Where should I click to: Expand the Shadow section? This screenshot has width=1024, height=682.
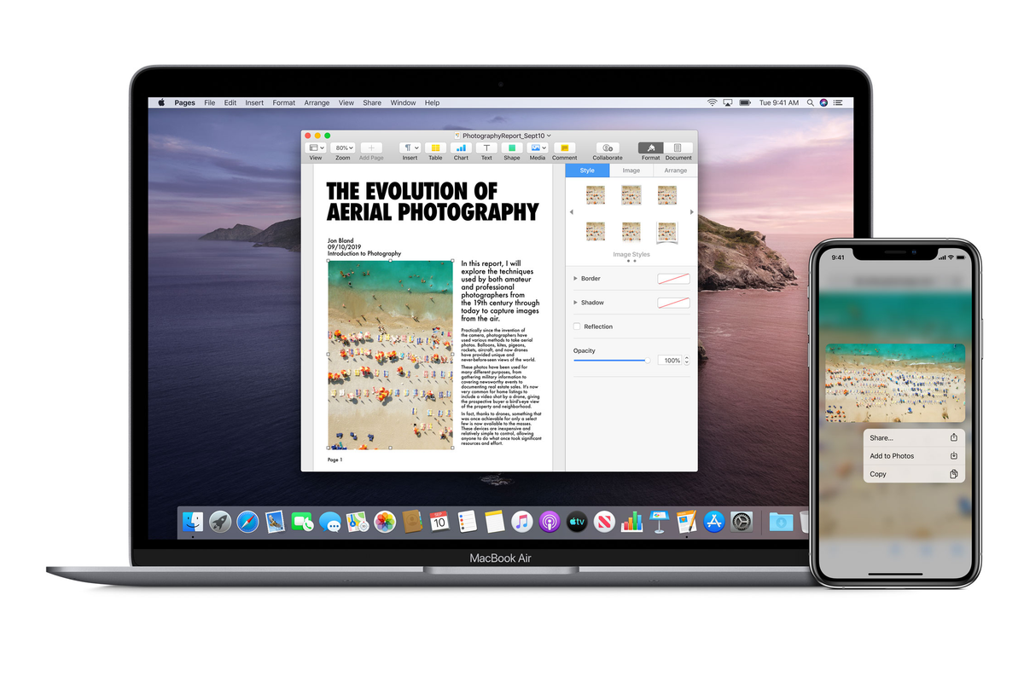coord(575,303)
